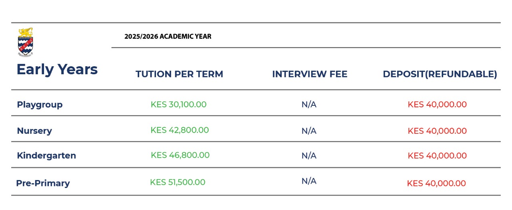The width and height of the screenshot is (512, 210).
Task: Click the KES 42,800.00 tuition amount
Action: (180, 130)
